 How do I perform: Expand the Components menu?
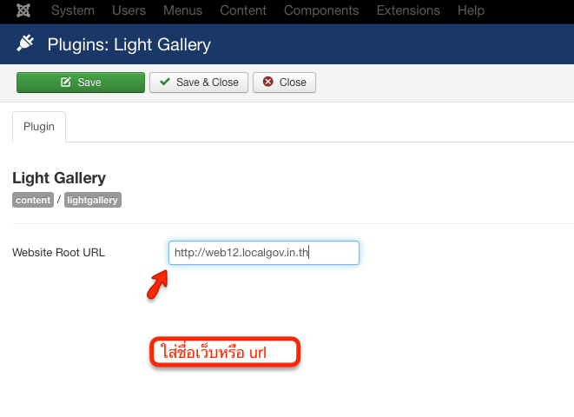[x=321, y=10]
